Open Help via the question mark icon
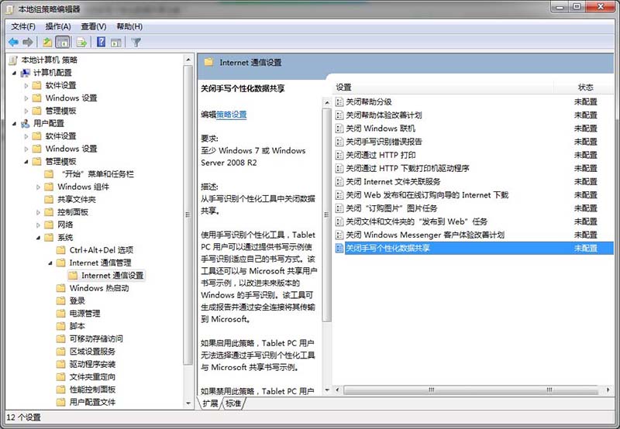 (101, 42)
